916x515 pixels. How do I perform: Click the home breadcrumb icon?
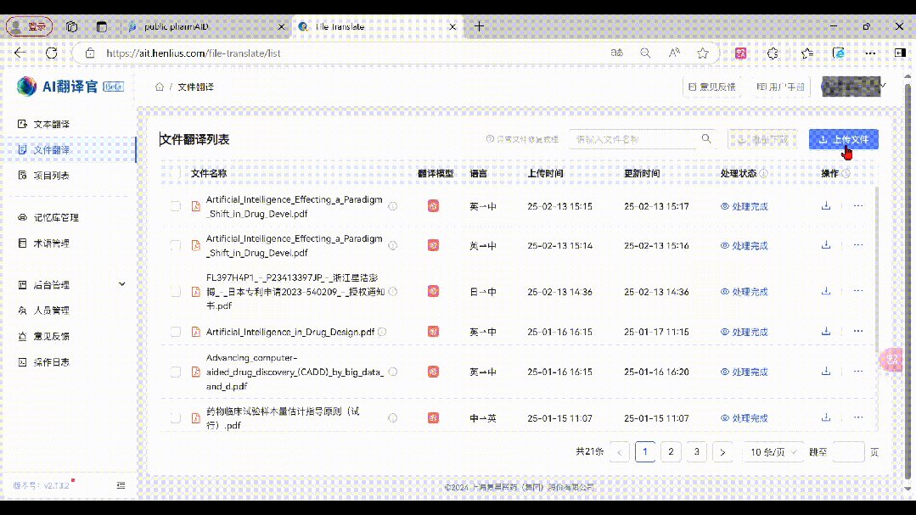159,87
